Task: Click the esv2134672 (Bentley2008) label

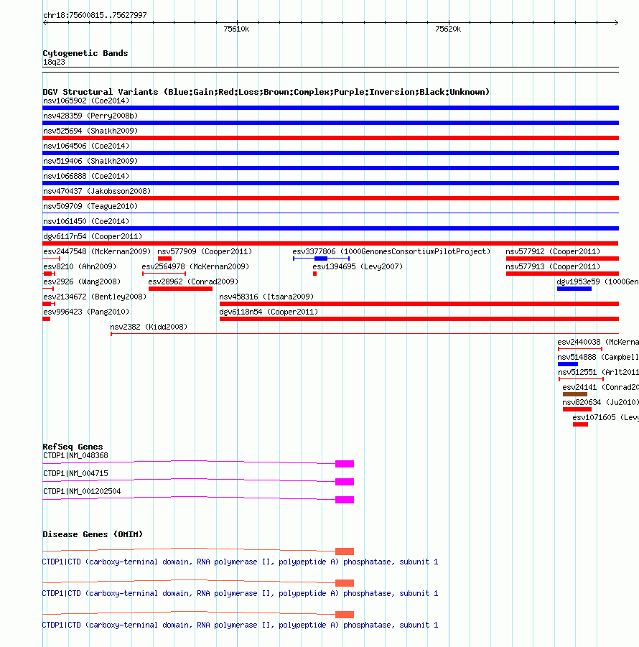Action: coord(95,297)
